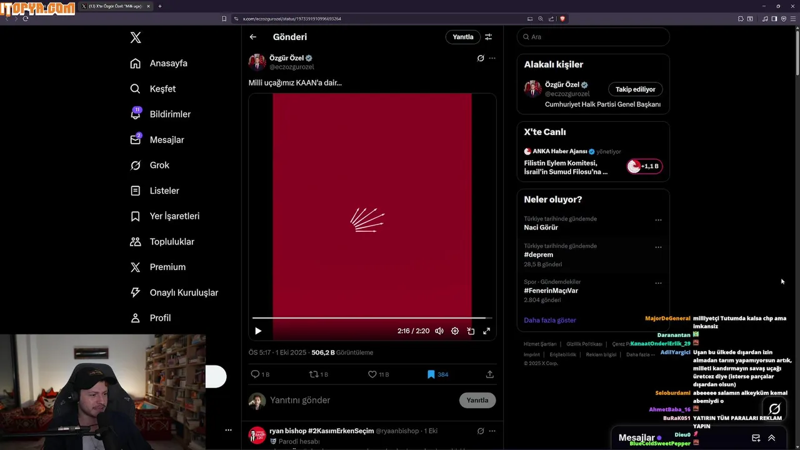Mute the video volume
This screenshot has width=800, height=450.
[439, 331]
